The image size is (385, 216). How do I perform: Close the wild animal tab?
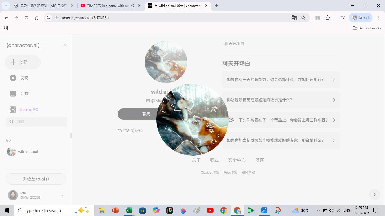click(x=206, y=6)
